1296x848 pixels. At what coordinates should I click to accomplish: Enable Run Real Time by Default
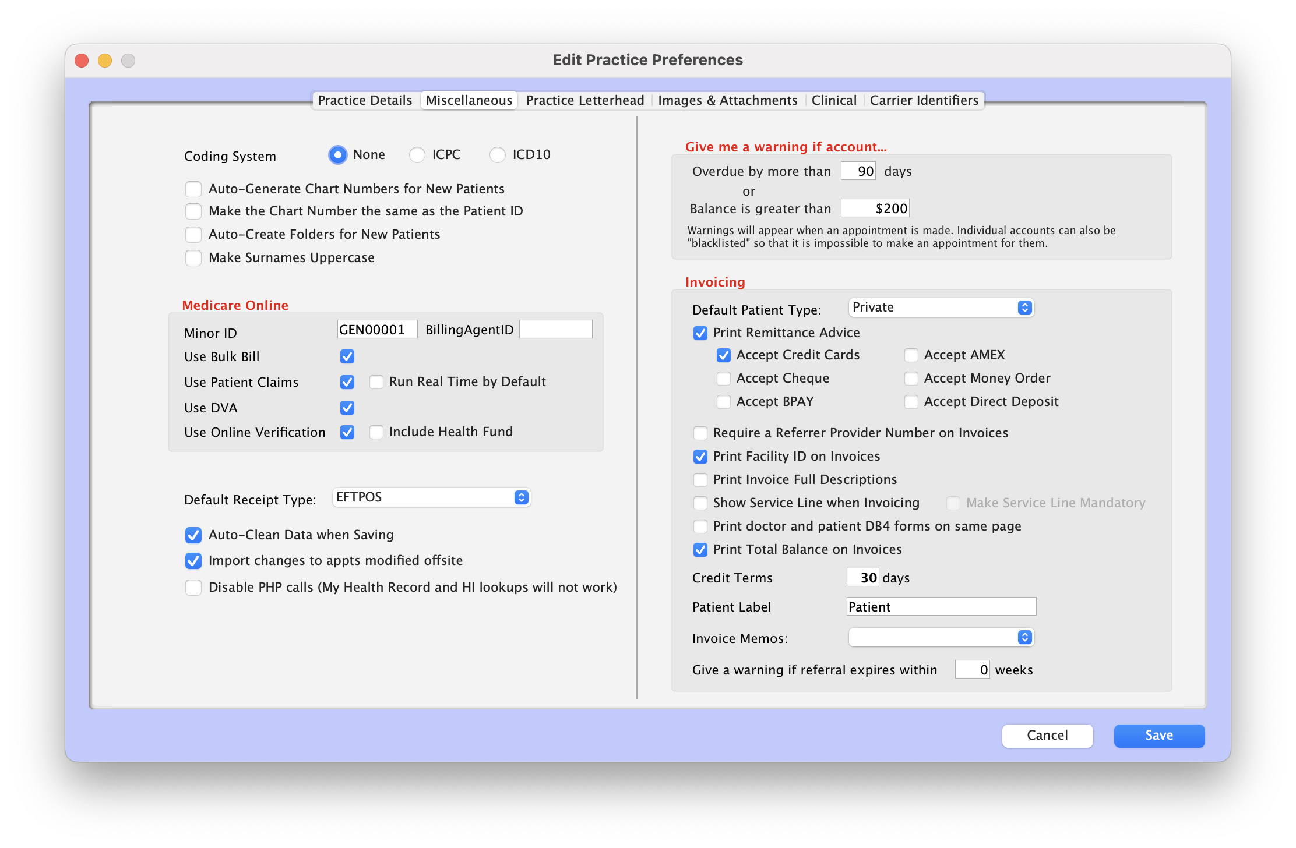pyautogui.click(x=376, y=382)
